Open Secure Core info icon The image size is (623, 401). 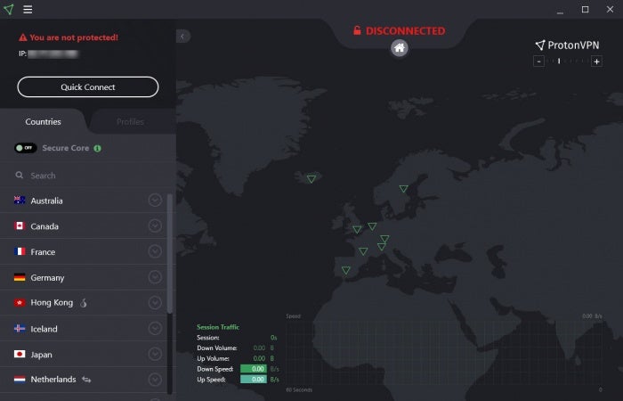coord(97,149)
